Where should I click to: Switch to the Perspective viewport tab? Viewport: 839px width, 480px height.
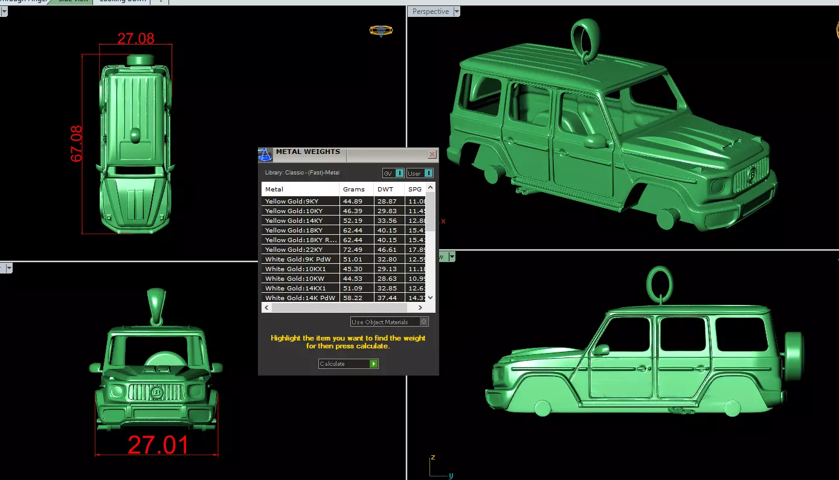431,11
